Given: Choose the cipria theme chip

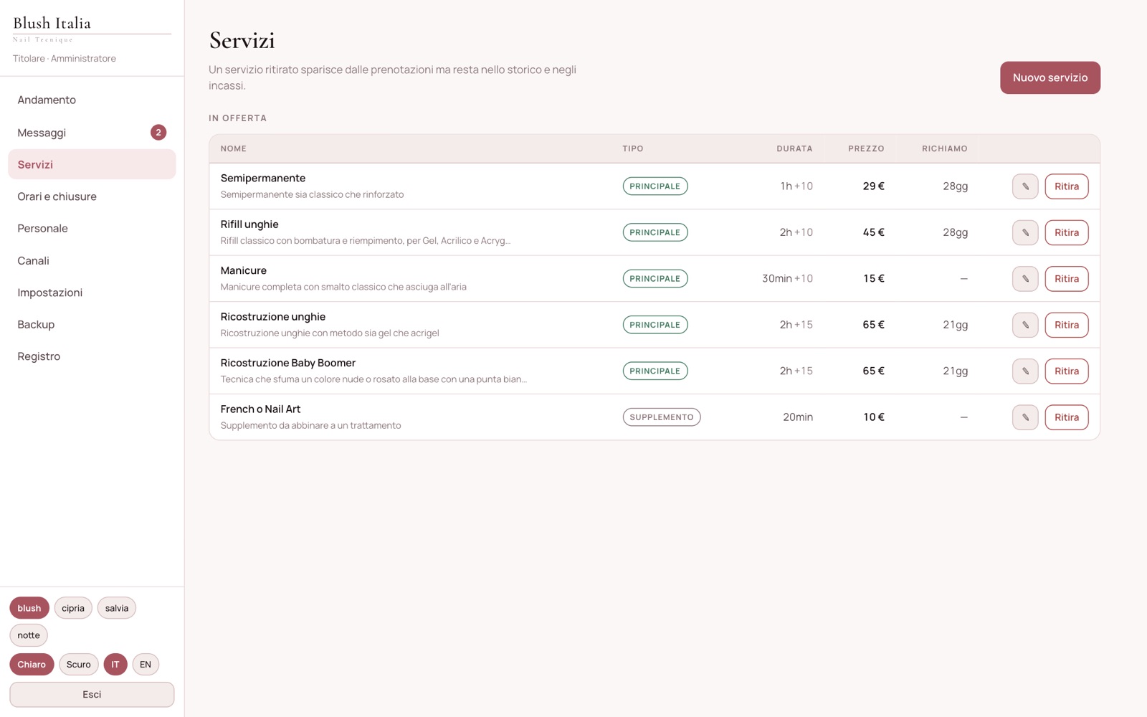Looking at the screenshot, I should [73, 608].
